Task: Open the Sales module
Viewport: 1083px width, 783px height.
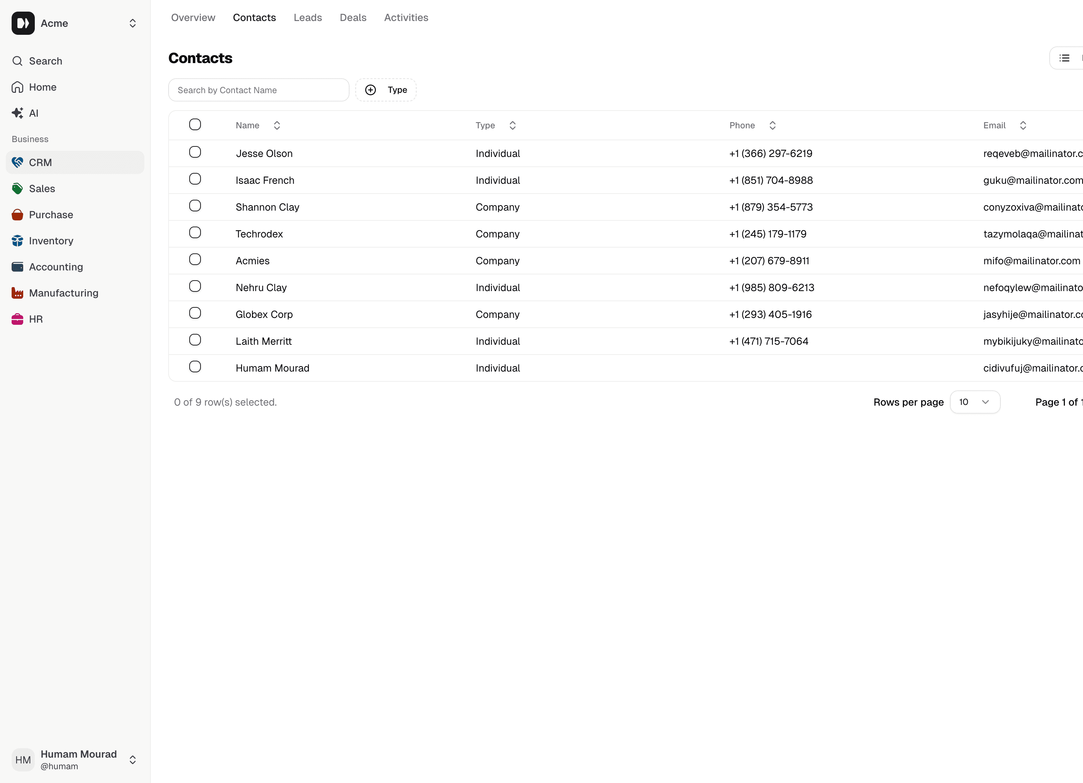Action: click(75, 188)
